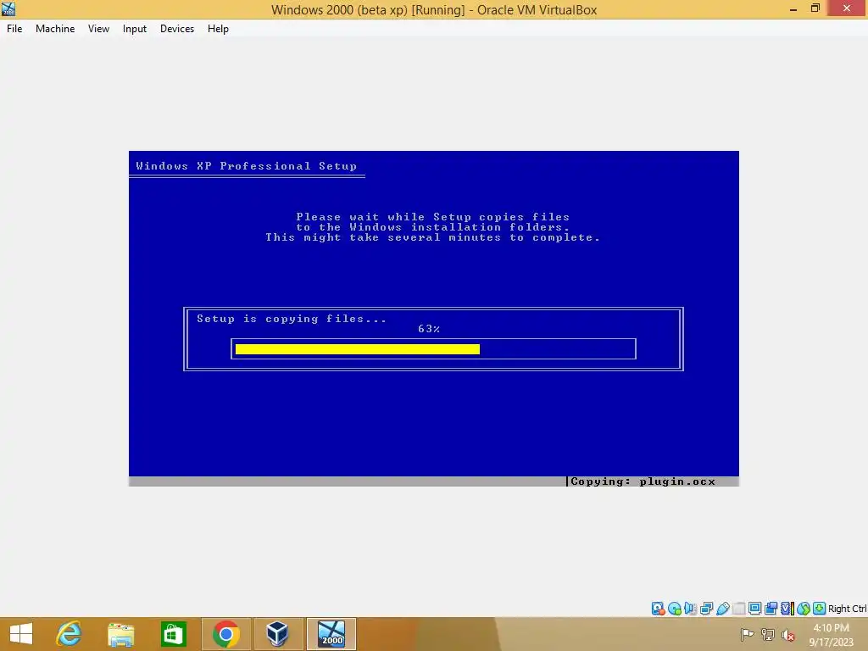Click the display settings indicator icon
This screenshot has height=651, width=868.
[754, 609]
